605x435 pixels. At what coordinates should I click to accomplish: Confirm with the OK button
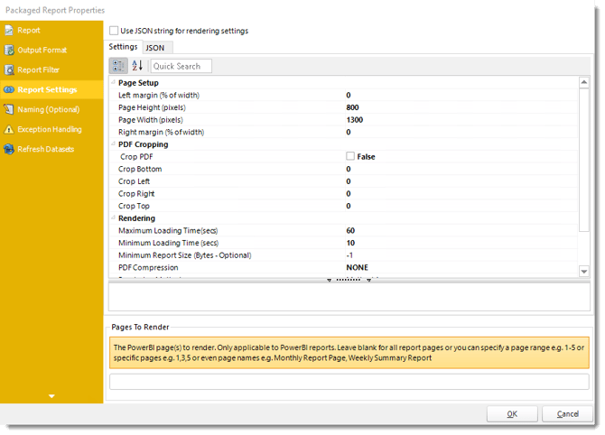point(512,414)
